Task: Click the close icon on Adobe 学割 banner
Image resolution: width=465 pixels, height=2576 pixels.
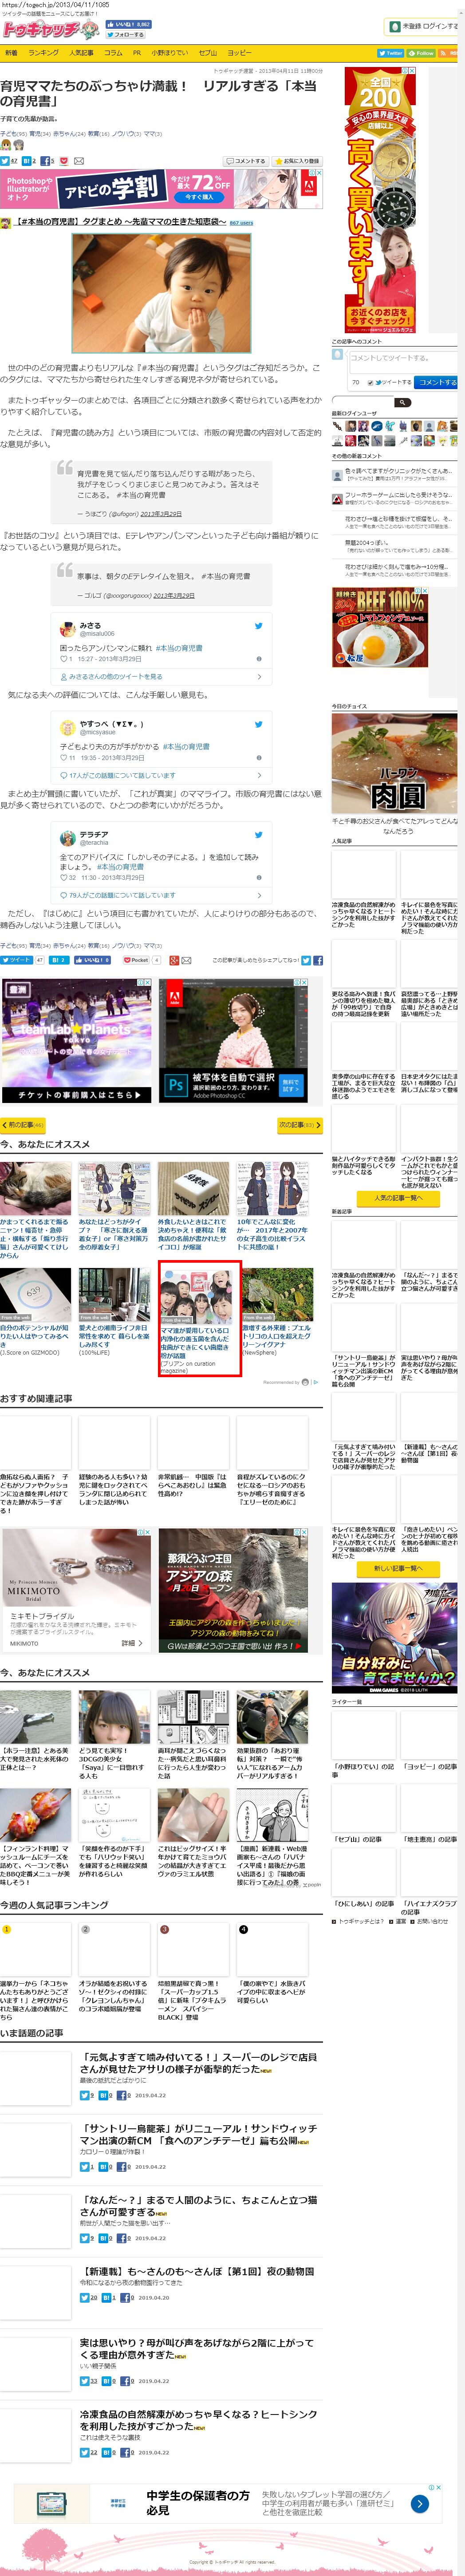Action: click(x=319, y=172)
